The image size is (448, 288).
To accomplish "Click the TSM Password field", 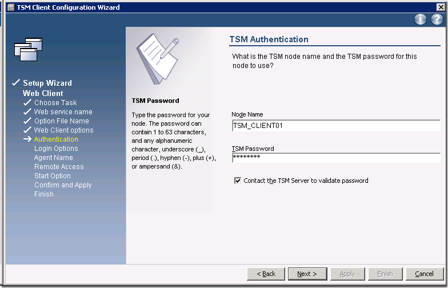I will pos(335,158).
